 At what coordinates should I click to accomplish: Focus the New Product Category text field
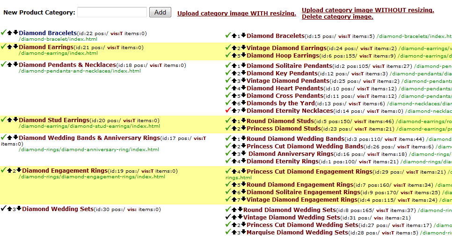pyautogui.click(x=112, y=12)
